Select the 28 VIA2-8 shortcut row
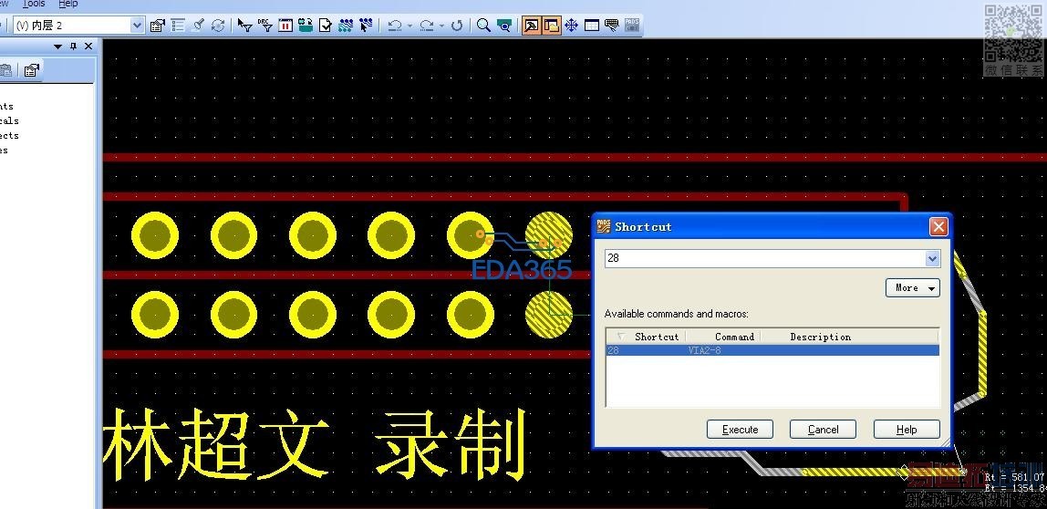This screenshot has height=509, width=1047. pos(772,350)
